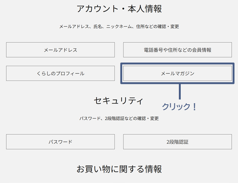Click the 電話番号や住所などの会員情報 button
The image size is (238, 183).
click(x=177, y=50)
